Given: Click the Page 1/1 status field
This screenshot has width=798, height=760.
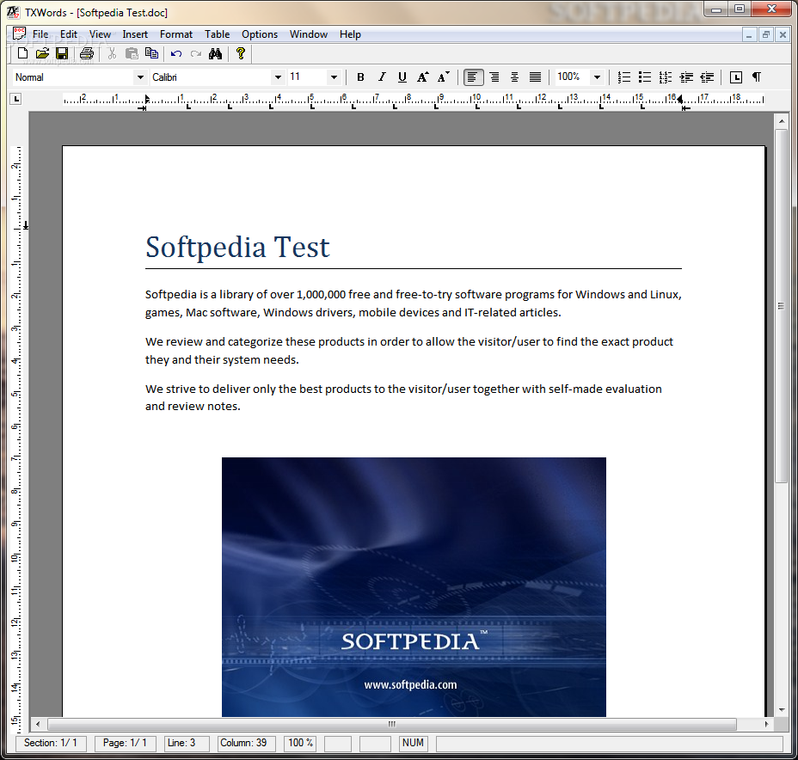Looking at the screenshot, I should click(x=126, y=743).
